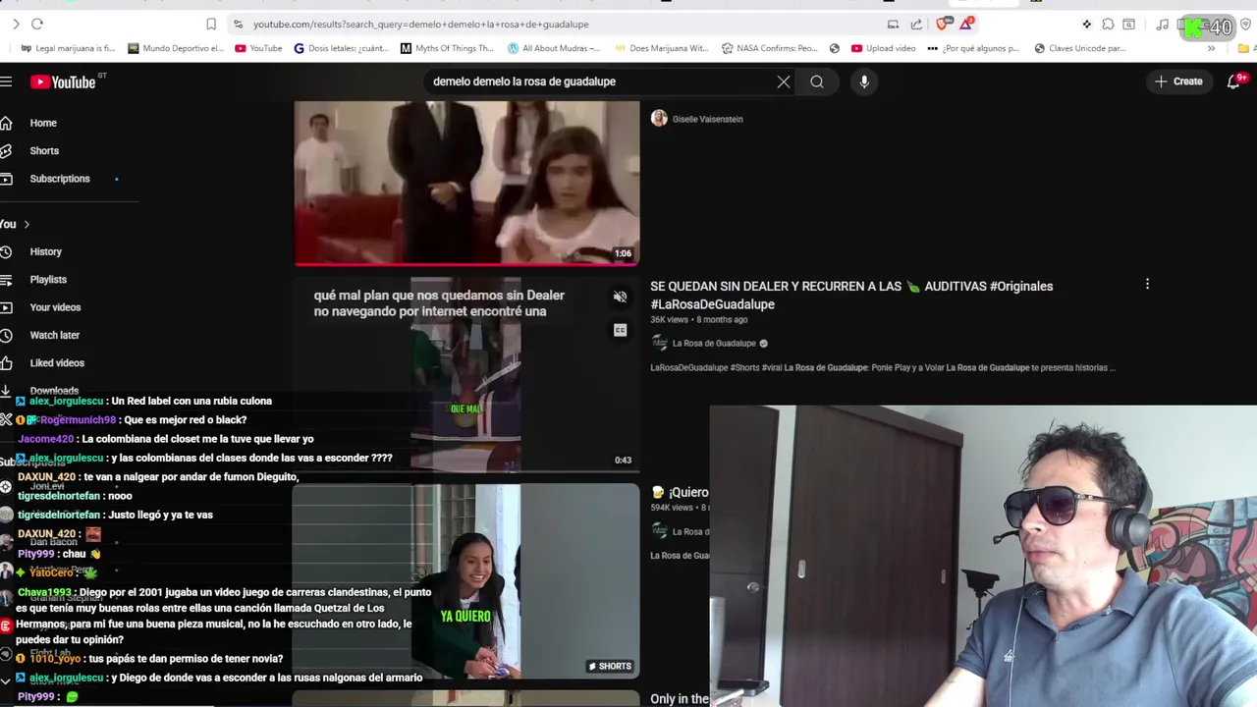Clear the search box with the X

point(784,82)
